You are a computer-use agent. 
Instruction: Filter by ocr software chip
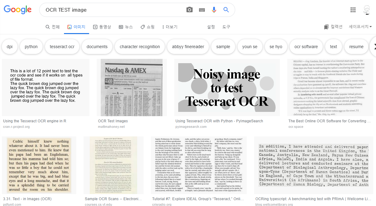click(x=306, y=47)
